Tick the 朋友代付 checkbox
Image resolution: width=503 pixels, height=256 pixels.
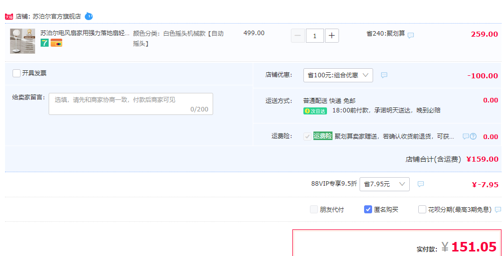coord(314,209)
